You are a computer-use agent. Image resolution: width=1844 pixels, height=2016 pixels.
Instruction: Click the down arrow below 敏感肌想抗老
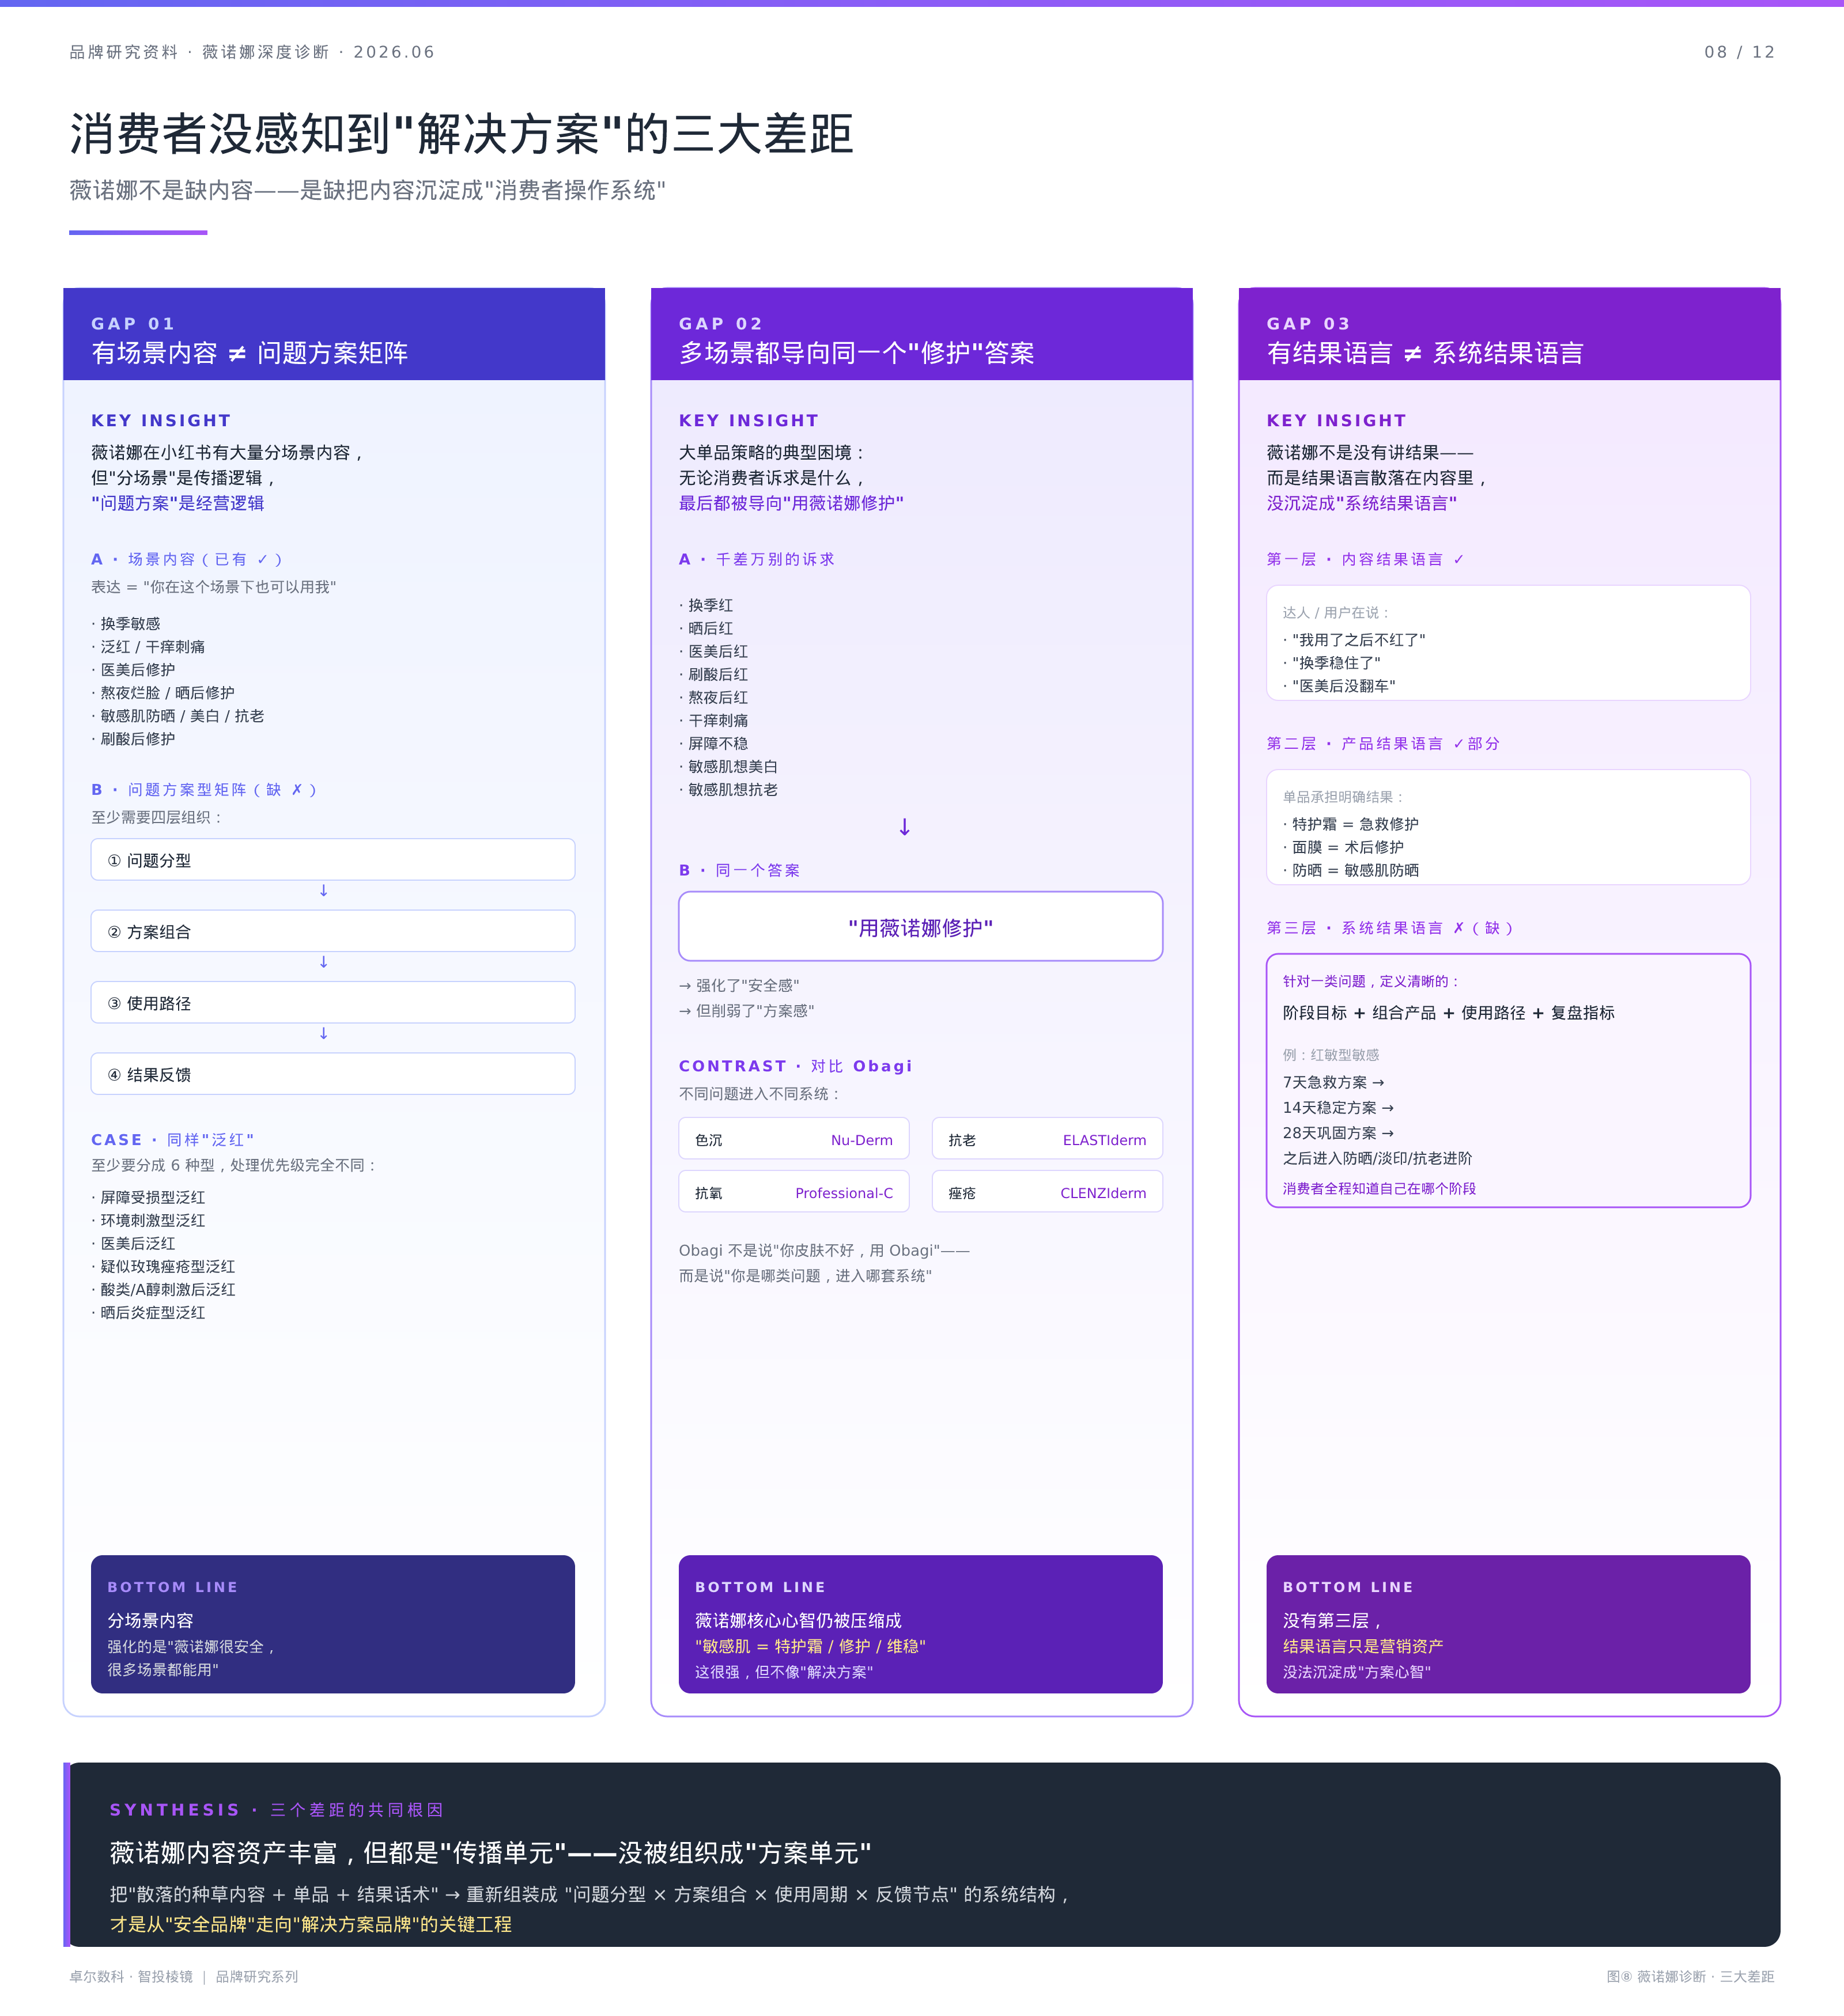[905, 827]
